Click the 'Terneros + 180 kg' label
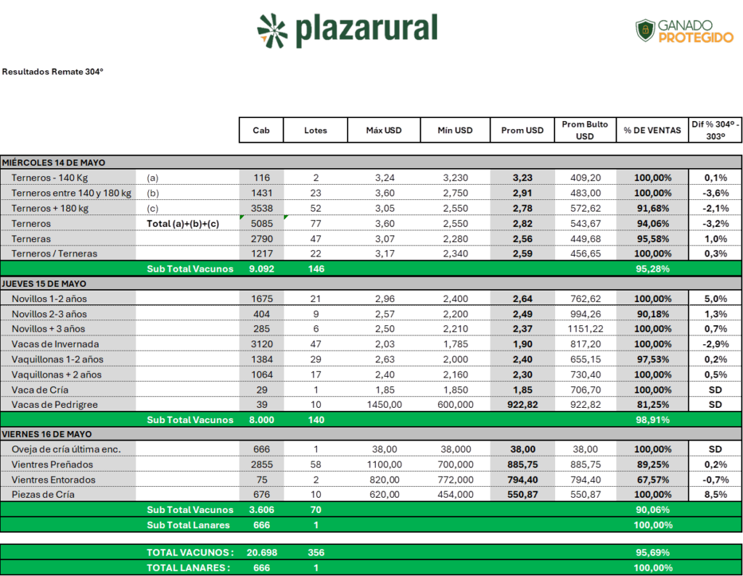 pyautogui.click(x=50, y=208)
